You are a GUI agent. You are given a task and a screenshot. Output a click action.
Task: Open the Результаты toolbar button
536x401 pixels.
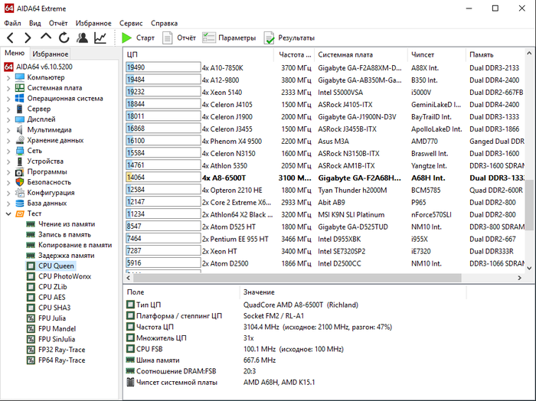click(289, 37)
